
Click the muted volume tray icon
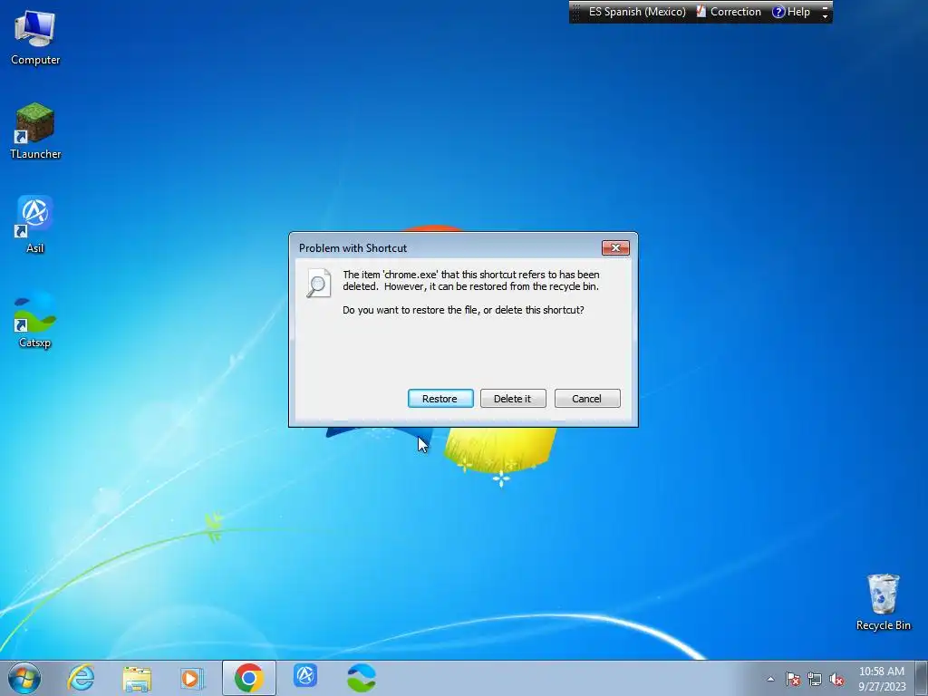pyautogui.click(x=836, y=679)
